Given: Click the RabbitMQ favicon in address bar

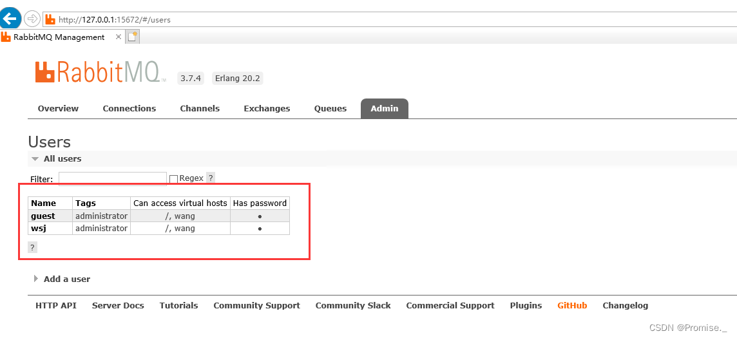Looking at the screenshot, I should (50, 20).
